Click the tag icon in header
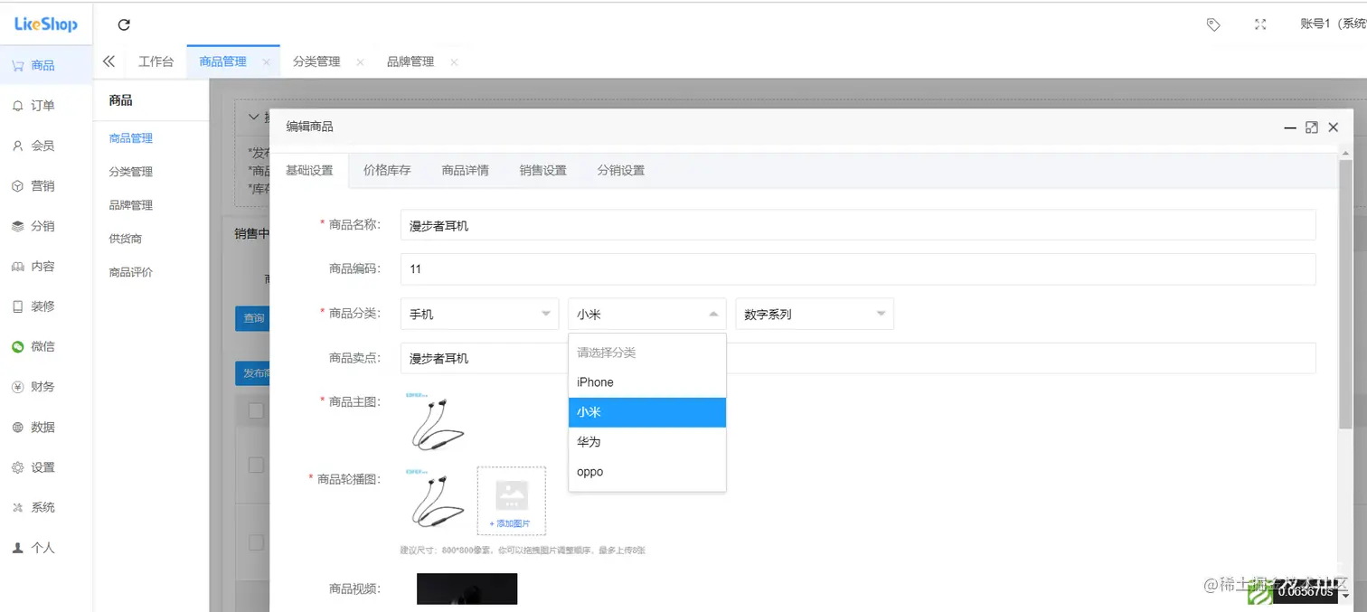The height and width of the screenshot is (612, 1367). pos(1213,24)
